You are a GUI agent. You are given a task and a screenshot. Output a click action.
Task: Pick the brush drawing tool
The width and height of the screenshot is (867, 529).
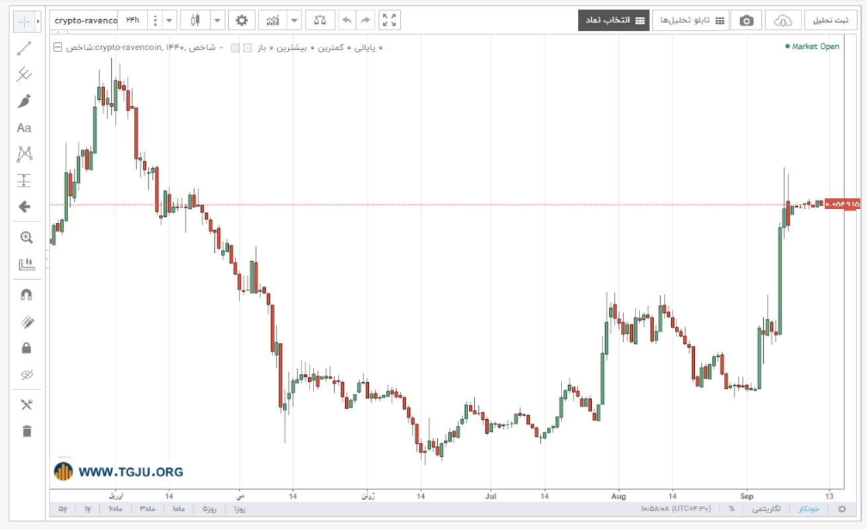click(x=24, y=101)
